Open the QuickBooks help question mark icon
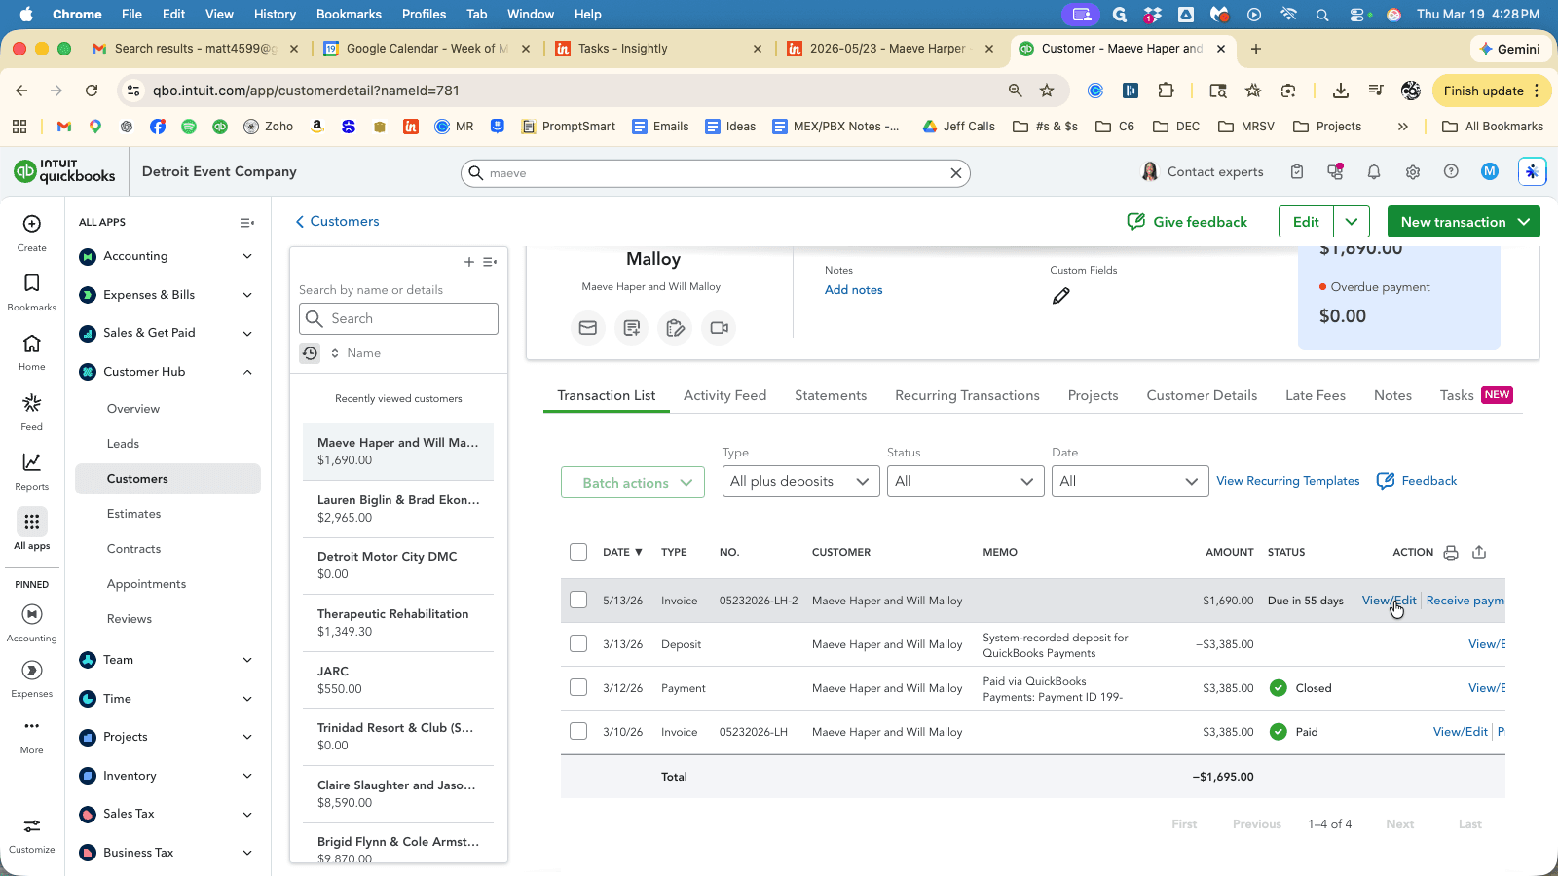 coord(1451,172)
